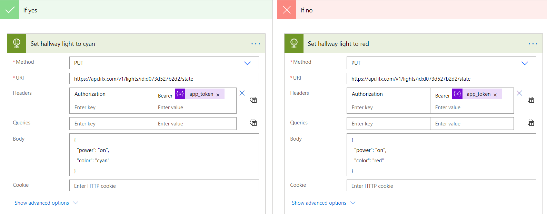
Task: Switch Queries to text mode in cyan action
Action: [253, 123]
